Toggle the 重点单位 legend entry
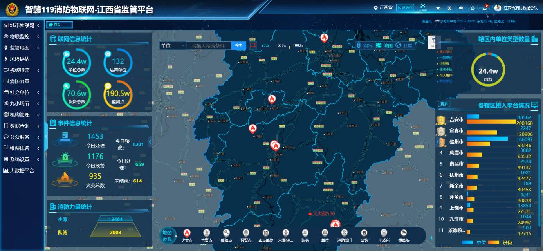This screenshot has width=543, height=251. (x=444, y=52)
